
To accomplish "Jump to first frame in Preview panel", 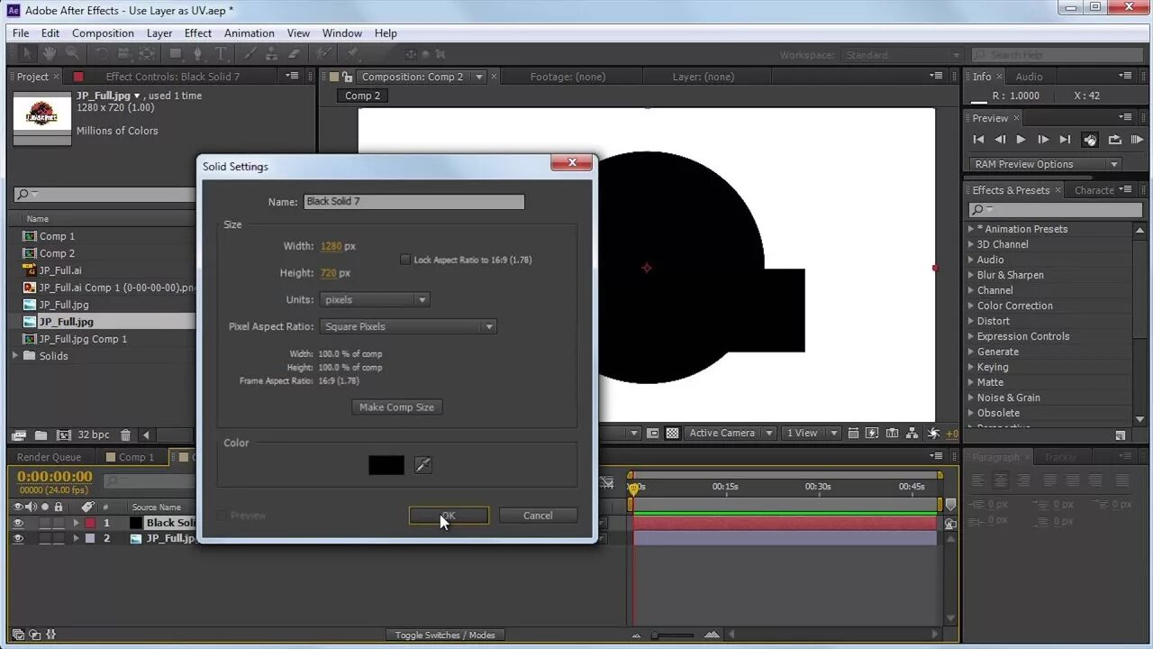I will pyautogui.click(x=978, y=140).
